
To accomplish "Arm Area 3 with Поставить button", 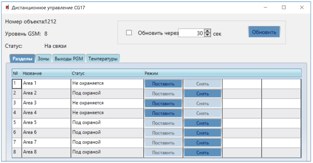I will (163, 104).
